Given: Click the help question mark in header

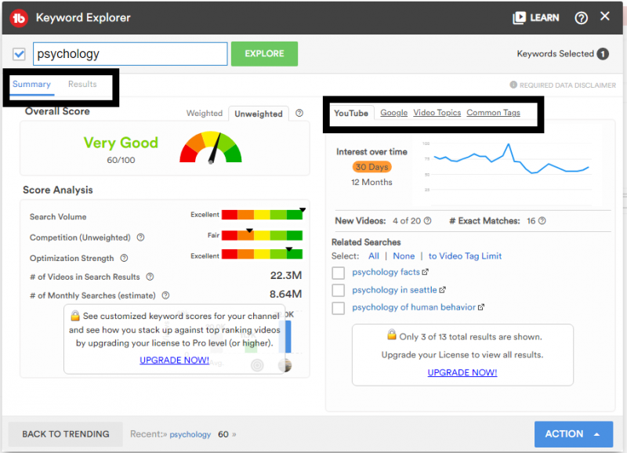Looking at the screenshot, I should click(581, 17).
